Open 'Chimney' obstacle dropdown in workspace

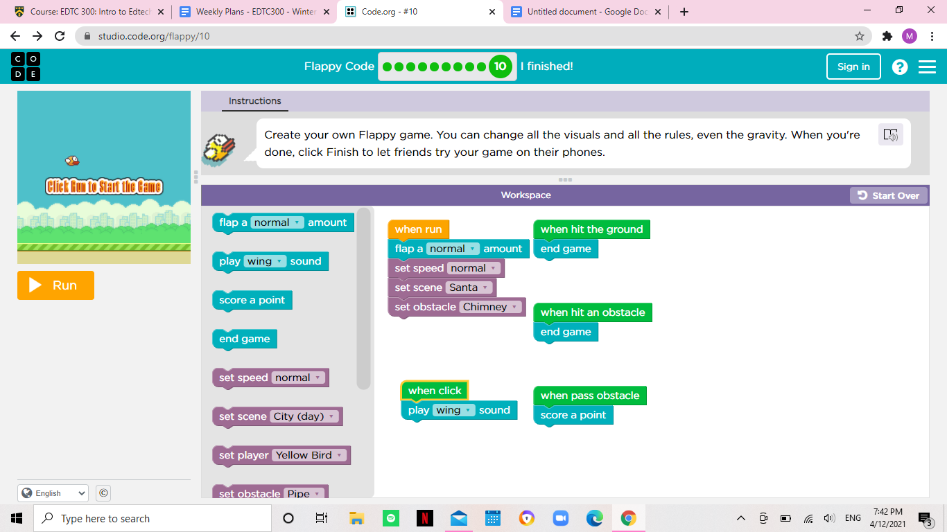(x=491, y=307)
